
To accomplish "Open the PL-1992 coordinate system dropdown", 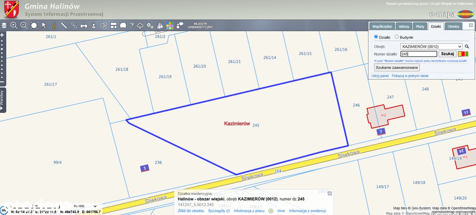I will [x=85, y=206].
